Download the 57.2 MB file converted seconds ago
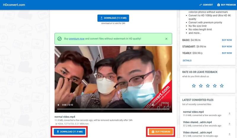The image size is (237, 138). pos(229,124)
